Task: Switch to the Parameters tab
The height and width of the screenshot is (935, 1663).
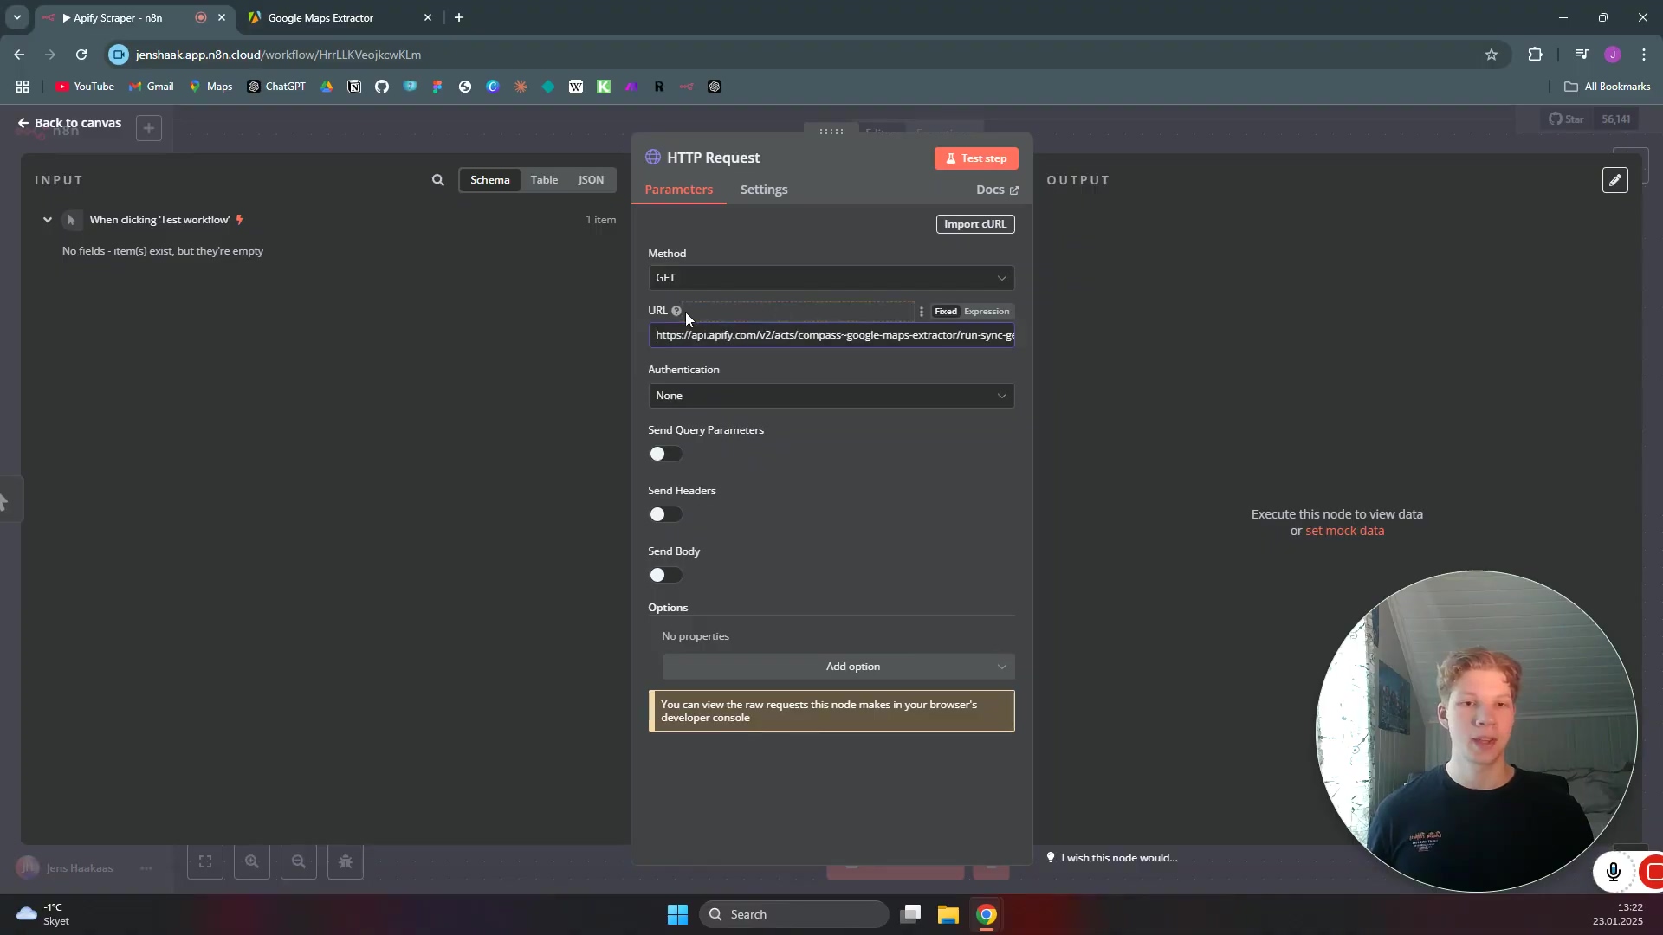Action: [679, 190]
